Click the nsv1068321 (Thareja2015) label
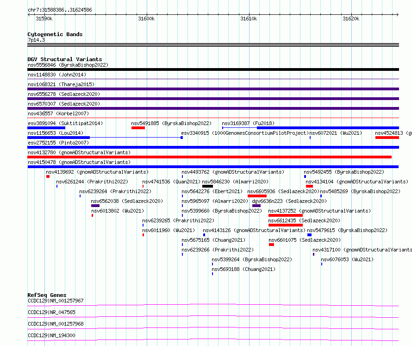This screenshot has height=346, width=412. click(61, 84)
